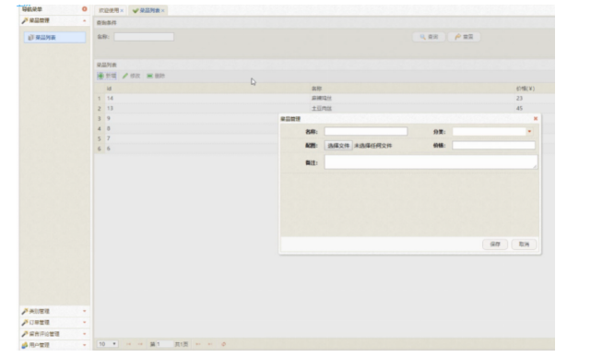Click the pager refresh icon
The height and width of the screenshot is (357, 591).
223,344
